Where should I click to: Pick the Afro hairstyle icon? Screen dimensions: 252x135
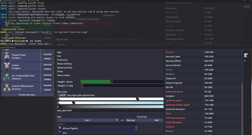pos(60,132)
